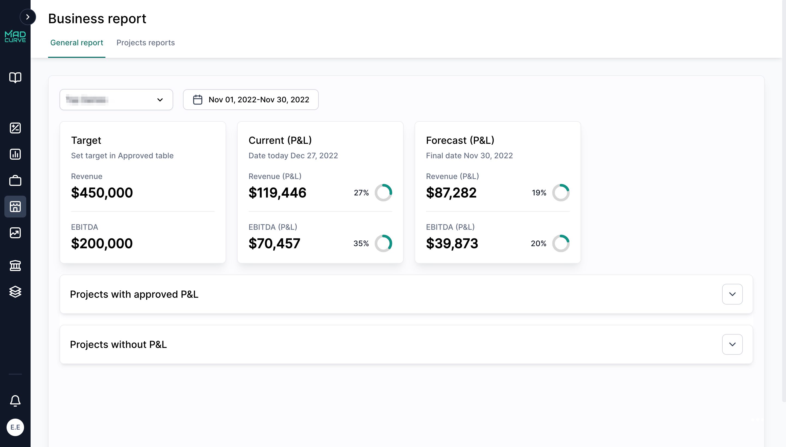Click Set target in Approved table
786x447 pixels.
(x=122, y=156)
